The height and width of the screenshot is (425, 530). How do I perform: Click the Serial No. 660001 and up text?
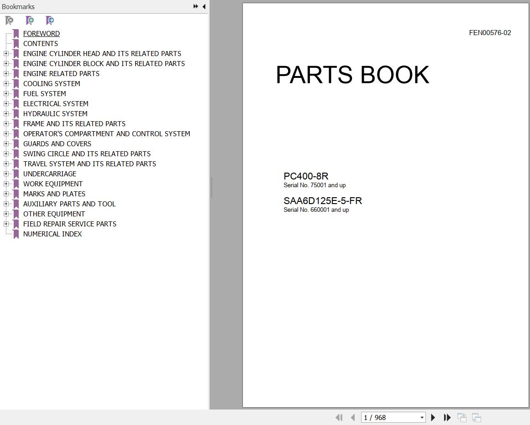[x=316, y=210]
